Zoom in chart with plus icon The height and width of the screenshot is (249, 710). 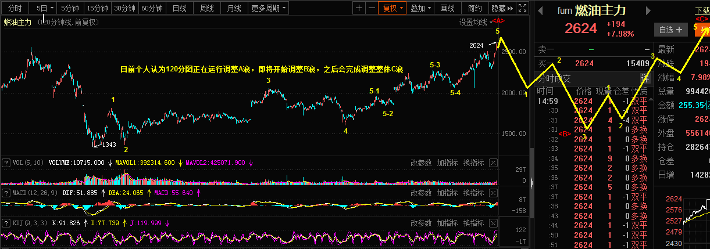point(359,8)
